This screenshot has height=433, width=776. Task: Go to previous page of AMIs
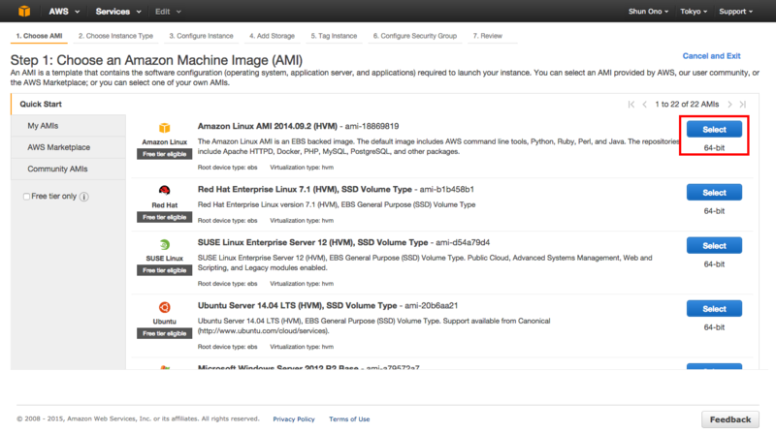pos(644,105)
